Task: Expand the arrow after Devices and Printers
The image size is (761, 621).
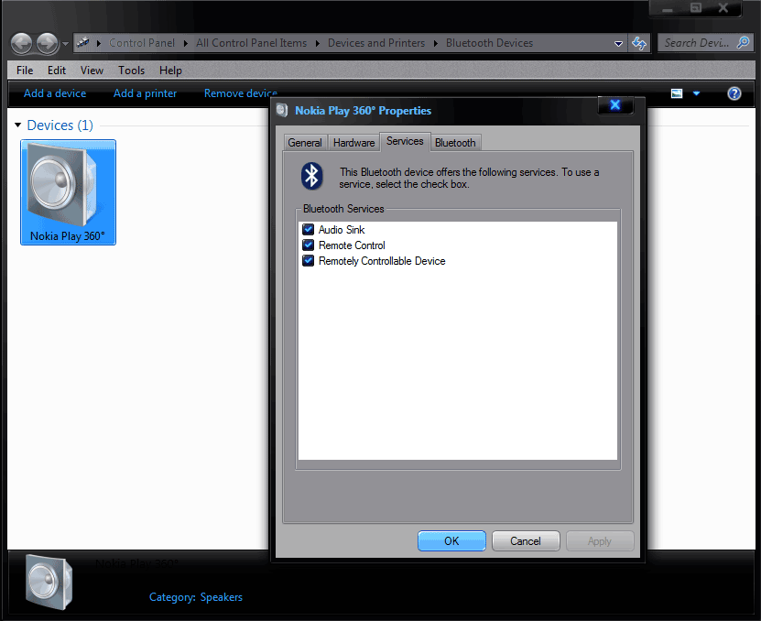Action: click(435, 43)
